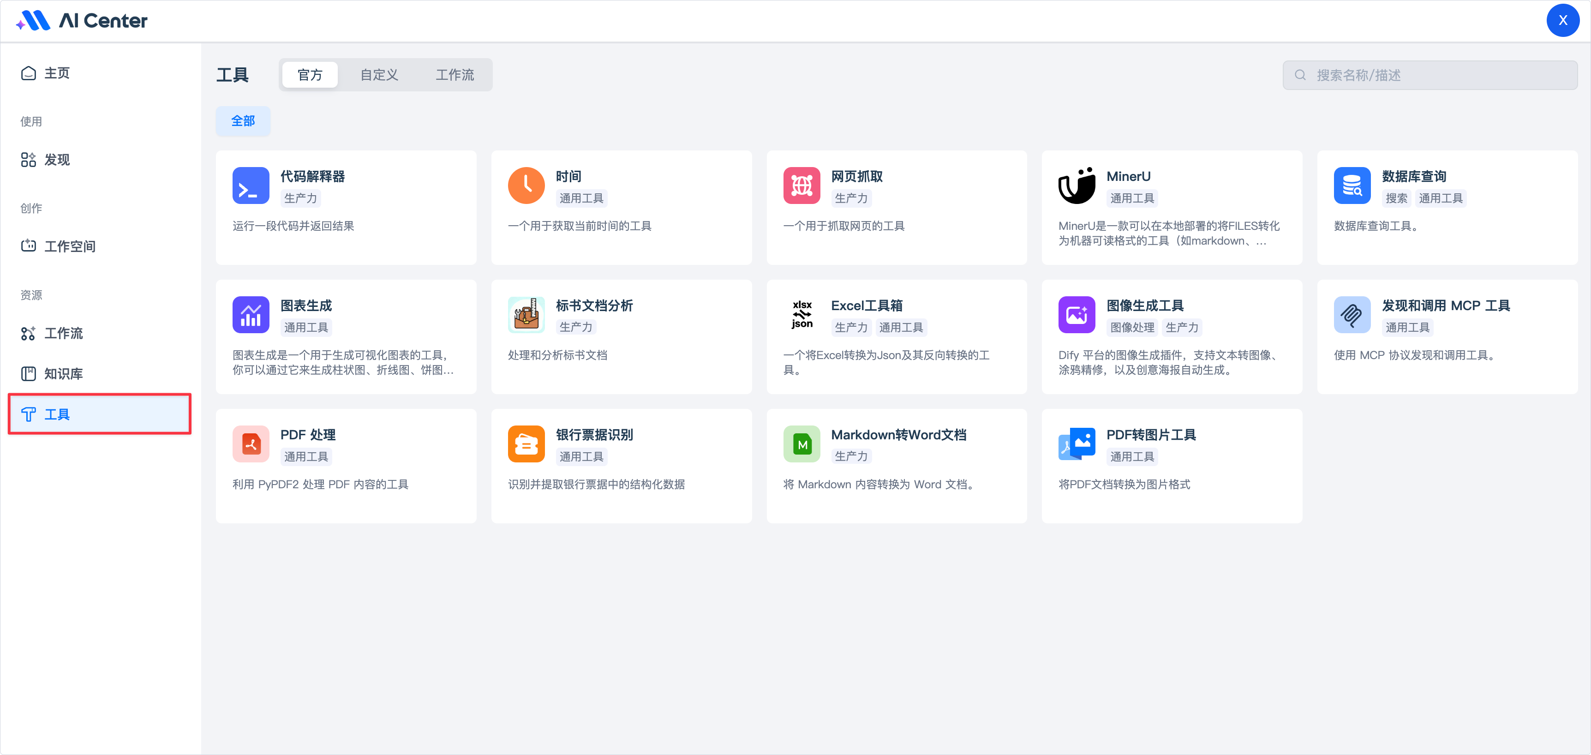This screenshot has width=1591, height=755.
Task: Open 知识库 in the sidebar
Action: 63,374
